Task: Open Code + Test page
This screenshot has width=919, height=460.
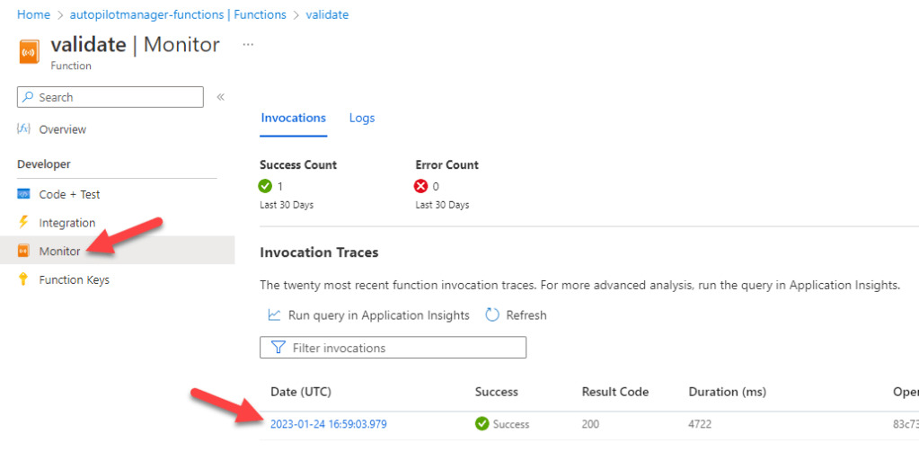Action: point(69,195)
